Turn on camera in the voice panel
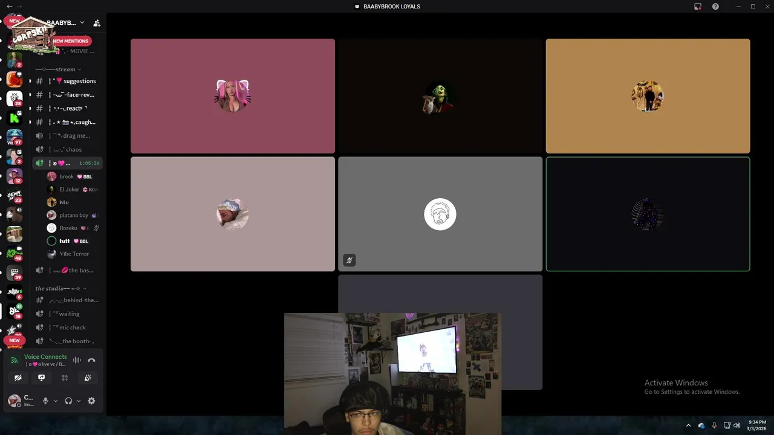 click(18, 378)
